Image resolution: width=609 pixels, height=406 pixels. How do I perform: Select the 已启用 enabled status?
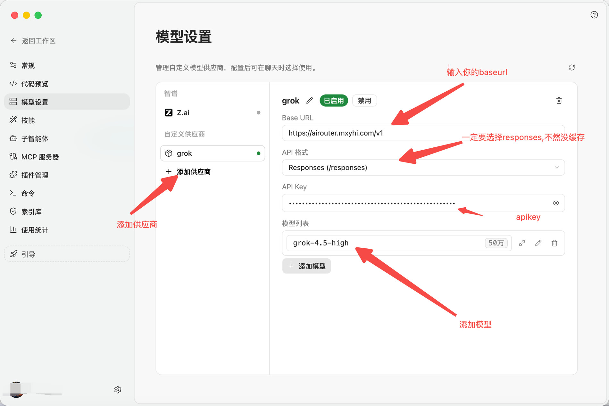pyautogui.click(x=334, y=101)
